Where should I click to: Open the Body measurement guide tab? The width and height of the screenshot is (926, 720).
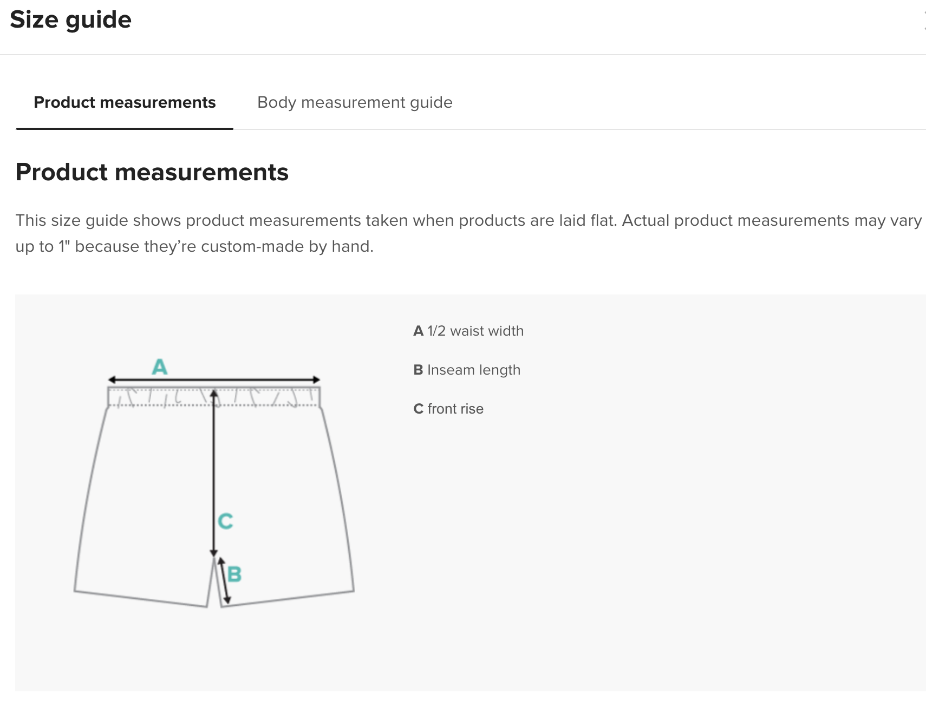click(x=355, y=102)
